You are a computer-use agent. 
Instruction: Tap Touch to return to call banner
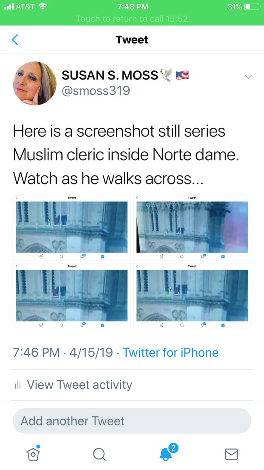(x=132, y=19)
